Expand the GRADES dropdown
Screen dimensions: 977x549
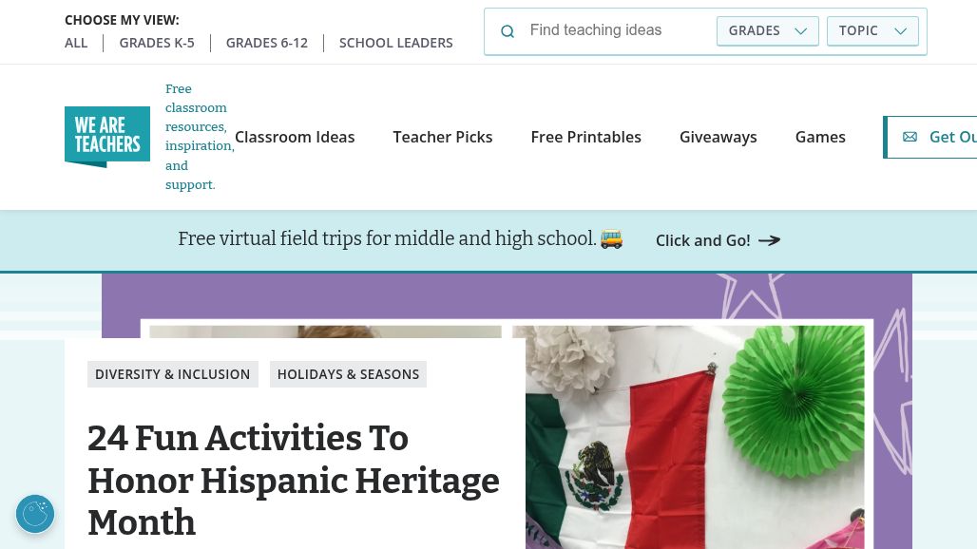[x=767, y=30]
